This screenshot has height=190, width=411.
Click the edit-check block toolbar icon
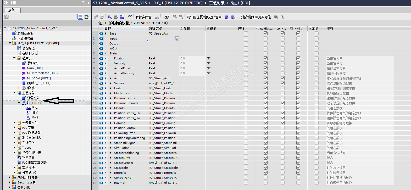click(x=116, y=17)
